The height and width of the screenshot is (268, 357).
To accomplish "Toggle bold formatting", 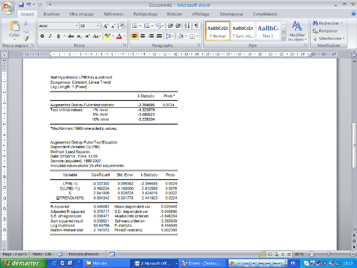I will coord(42,36).
